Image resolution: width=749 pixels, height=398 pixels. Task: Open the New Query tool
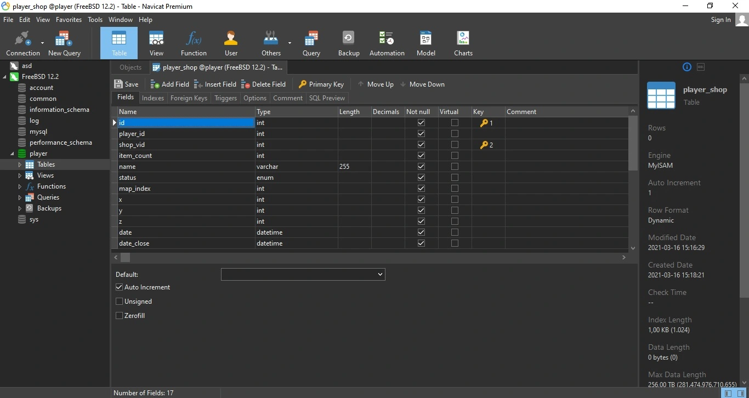pos(64,43)
